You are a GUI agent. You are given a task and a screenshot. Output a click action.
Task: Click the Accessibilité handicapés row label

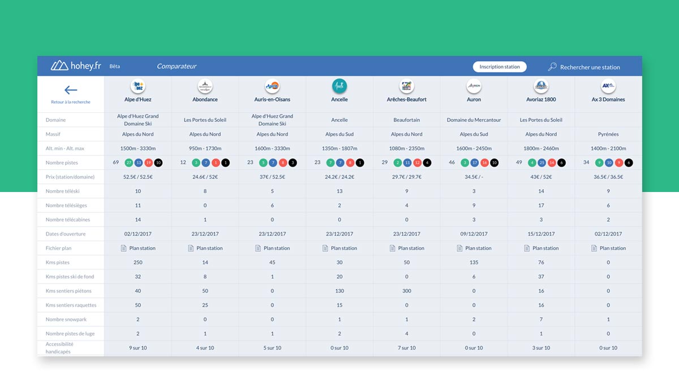tap(60, 348)
